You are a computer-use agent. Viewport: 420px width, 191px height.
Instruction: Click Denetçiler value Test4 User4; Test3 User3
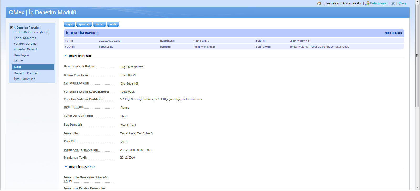click(x=136, y=134)
